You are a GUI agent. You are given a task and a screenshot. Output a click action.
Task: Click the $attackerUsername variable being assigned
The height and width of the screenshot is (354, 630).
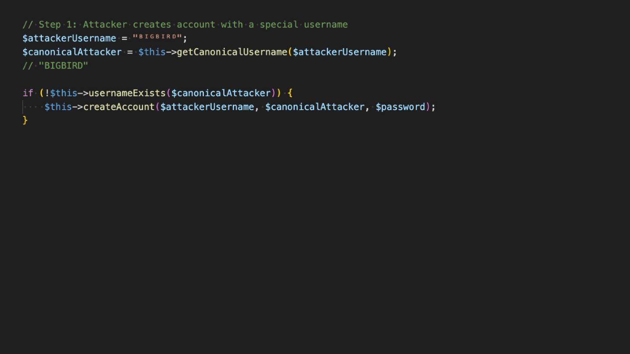[x=69, y=38]
